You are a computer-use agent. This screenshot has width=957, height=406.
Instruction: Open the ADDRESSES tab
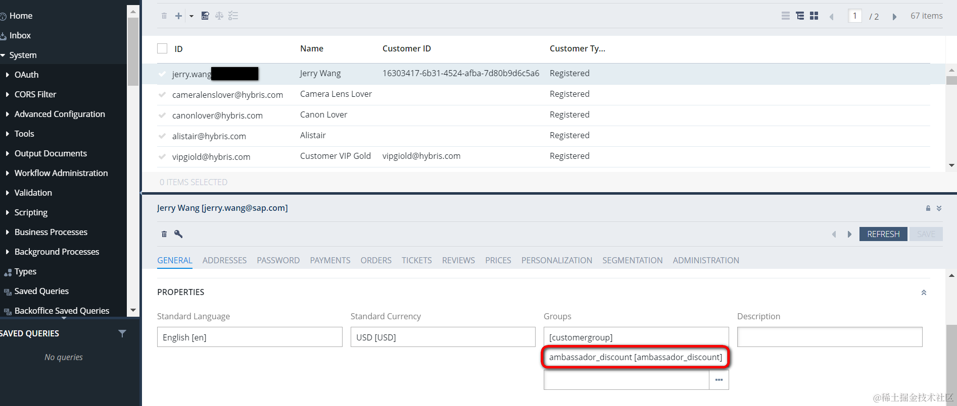point(224,260)
